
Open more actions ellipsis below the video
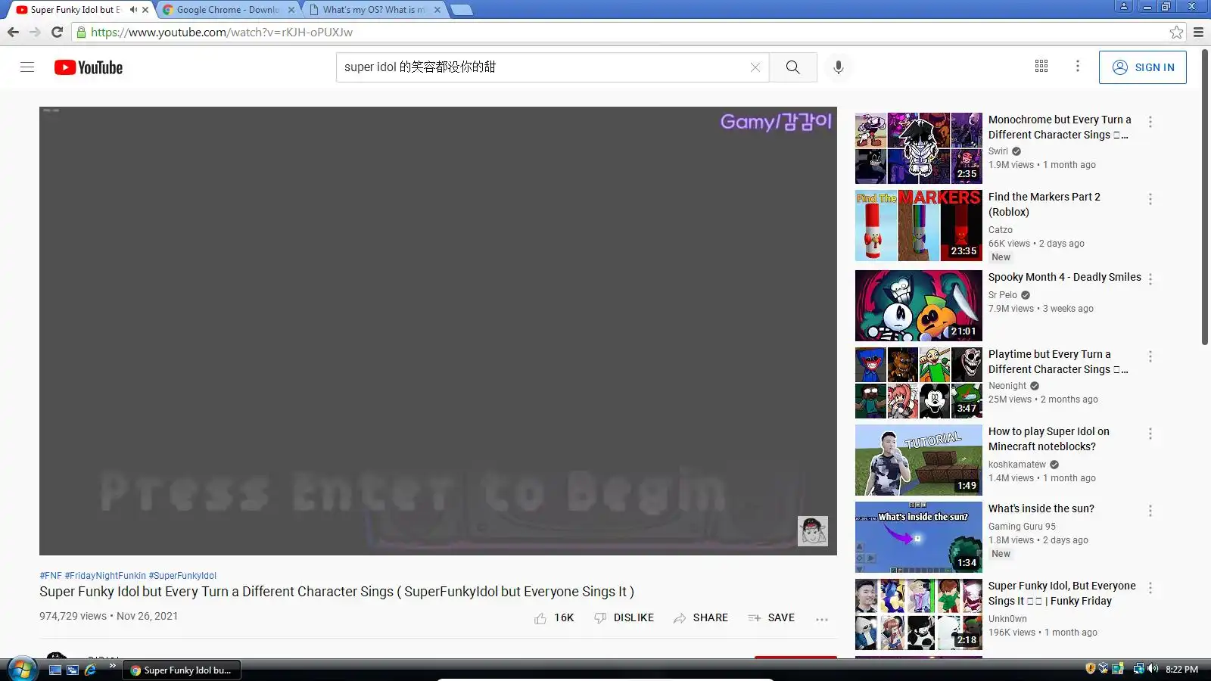coord(822,619)
